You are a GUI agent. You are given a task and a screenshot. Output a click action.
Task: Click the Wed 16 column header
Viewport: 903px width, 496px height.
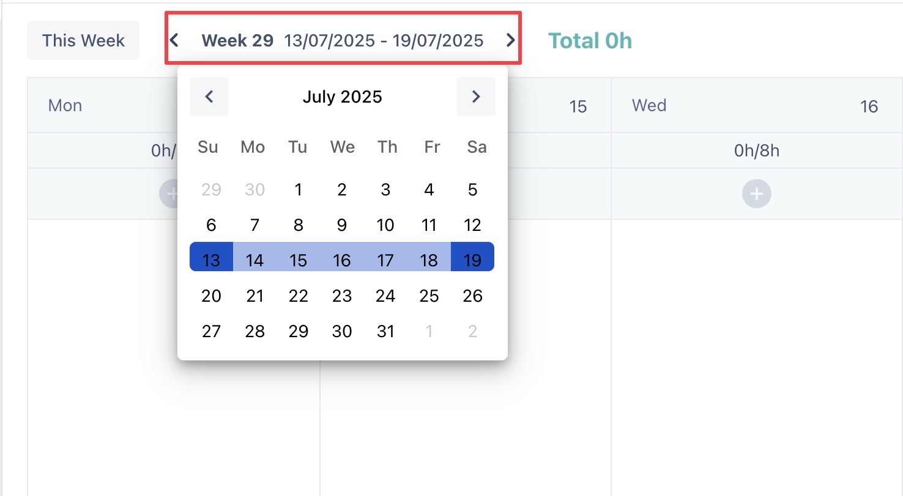(756, 106)
